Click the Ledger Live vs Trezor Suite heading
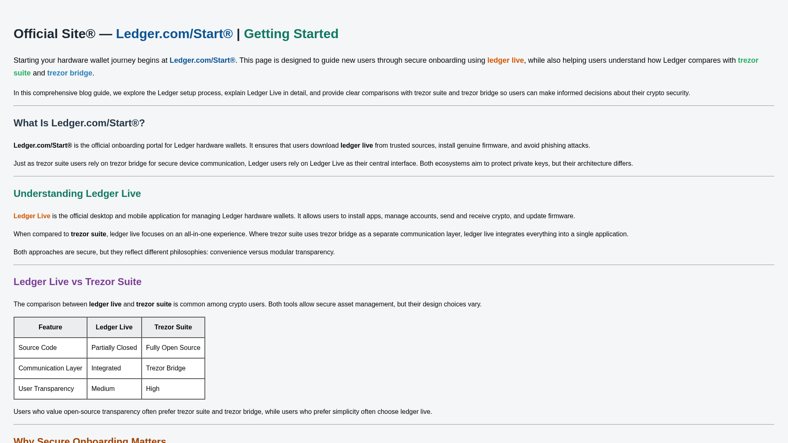 click(x=77, y=282)
